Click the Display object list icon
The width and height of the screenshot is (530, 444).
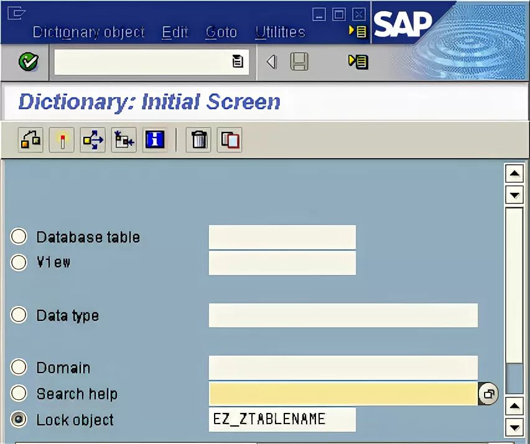click(x=124, y=139)
